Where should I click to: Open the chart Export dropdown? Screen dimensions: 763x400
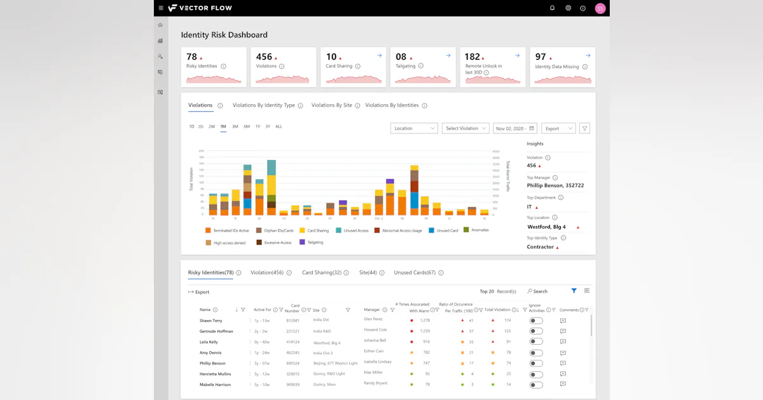[x=558, y=128]
